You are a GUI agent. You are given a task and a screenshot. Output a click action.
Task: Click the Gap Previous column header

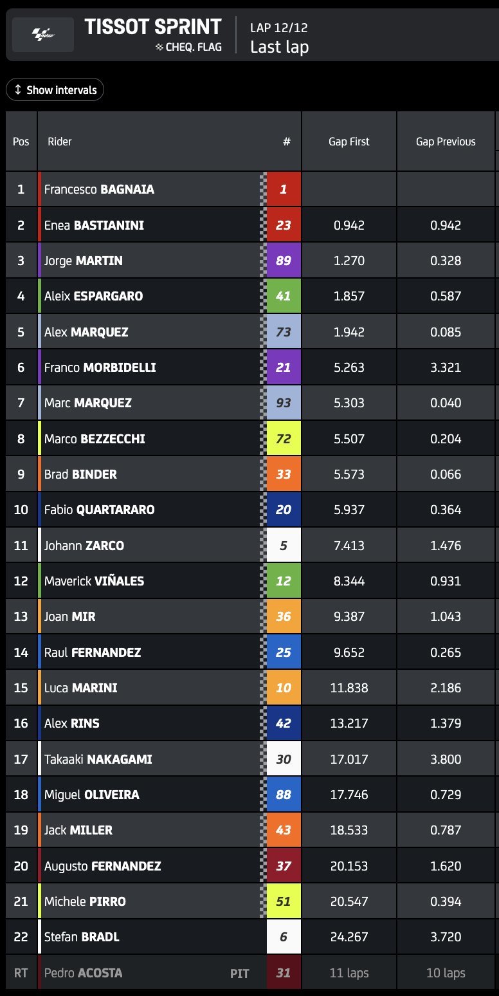click(446, 142)
